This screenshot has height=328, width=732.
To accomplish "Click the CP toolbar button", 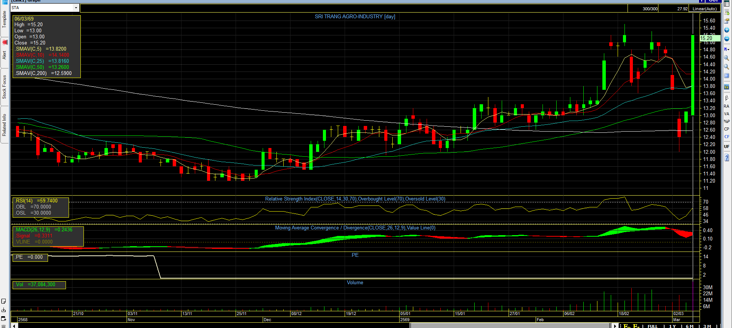I will click(727, 129).
